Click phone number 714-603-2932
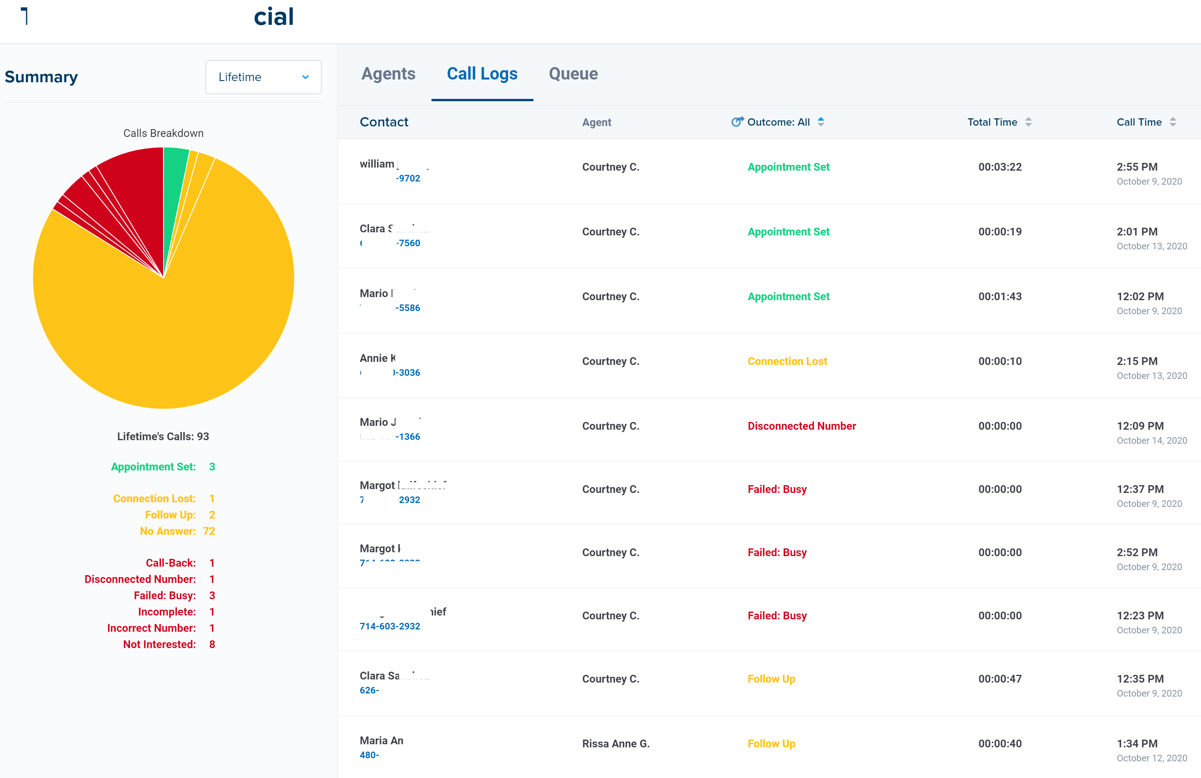The width and height of the screenshot is (1201, 778). (x=390, y=626)
